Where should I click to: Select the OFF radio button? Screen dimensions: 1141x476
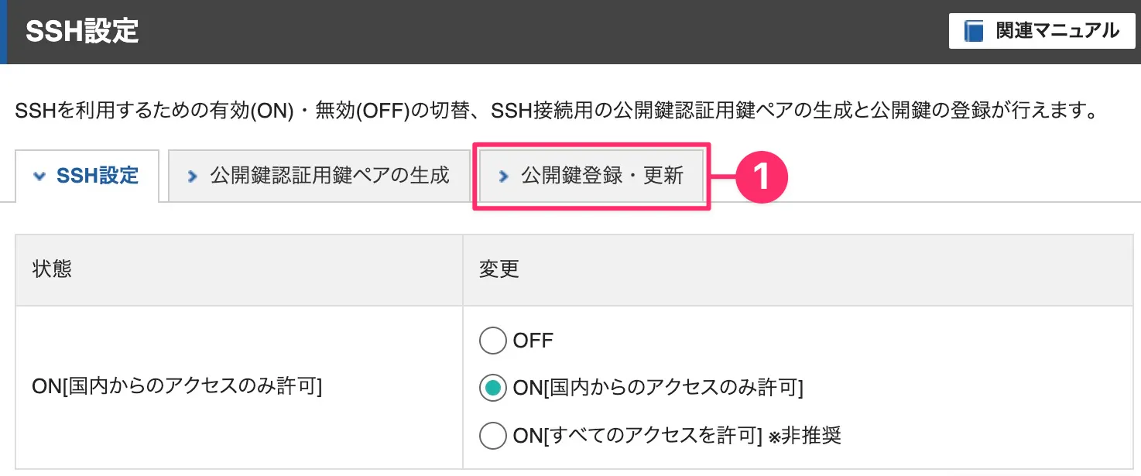pos(492,341)
